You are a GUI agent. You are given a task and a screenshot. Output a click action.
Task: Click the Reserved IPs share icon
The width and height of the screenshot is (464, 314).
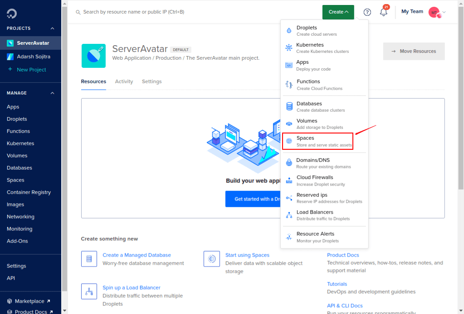tap(289, 198)
